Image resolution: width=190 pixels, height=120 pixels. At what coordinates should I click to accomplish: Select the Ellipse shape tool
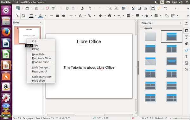64,16
